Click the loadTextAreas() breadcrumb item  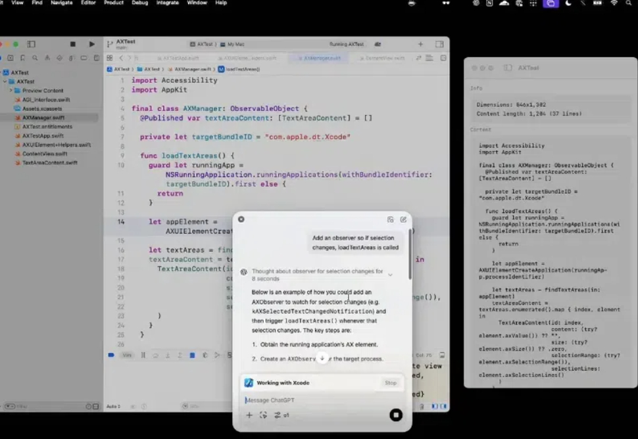coord(239,69)
